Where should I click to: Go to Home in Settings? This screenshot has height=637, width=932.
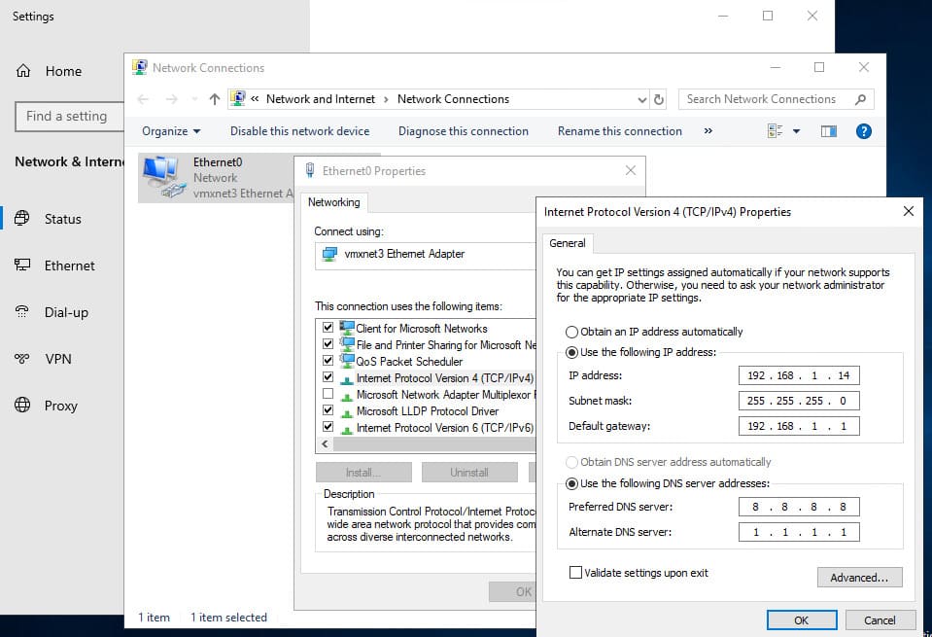point(63,71)
